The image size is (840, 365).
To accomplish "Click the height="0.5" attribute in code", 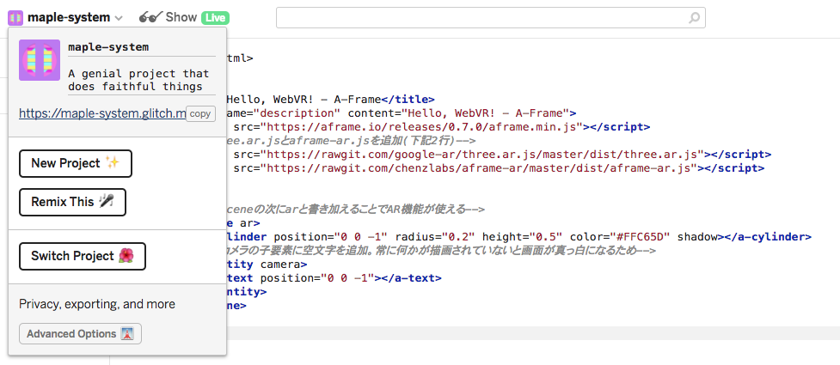I will 523,236.
